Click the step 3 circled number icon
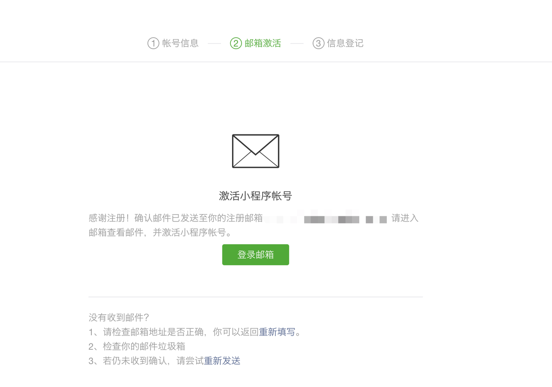The image size is (552, 387). click(318, 43)
